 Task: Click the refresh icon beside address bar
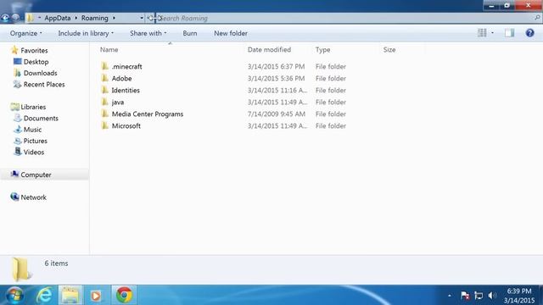pyautogui.click(x=150, y=18)
